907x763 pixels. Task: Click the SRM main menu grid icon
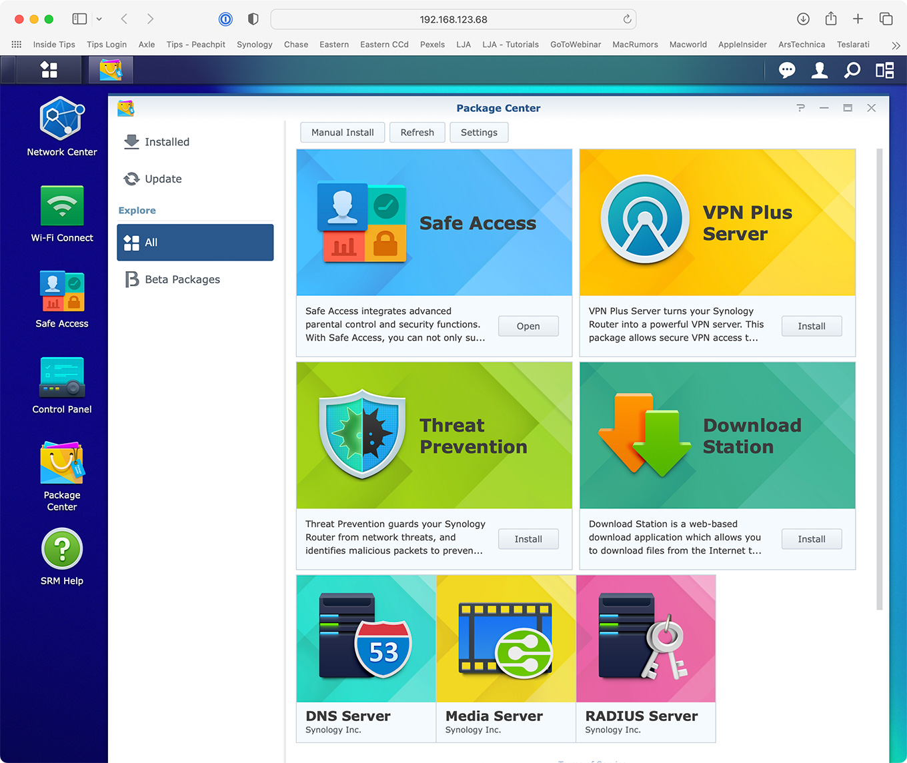tap(49, 70)
